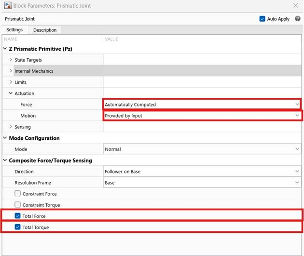
Task: Open the Resolution Frame dropdown
Action: coord(202,183)
